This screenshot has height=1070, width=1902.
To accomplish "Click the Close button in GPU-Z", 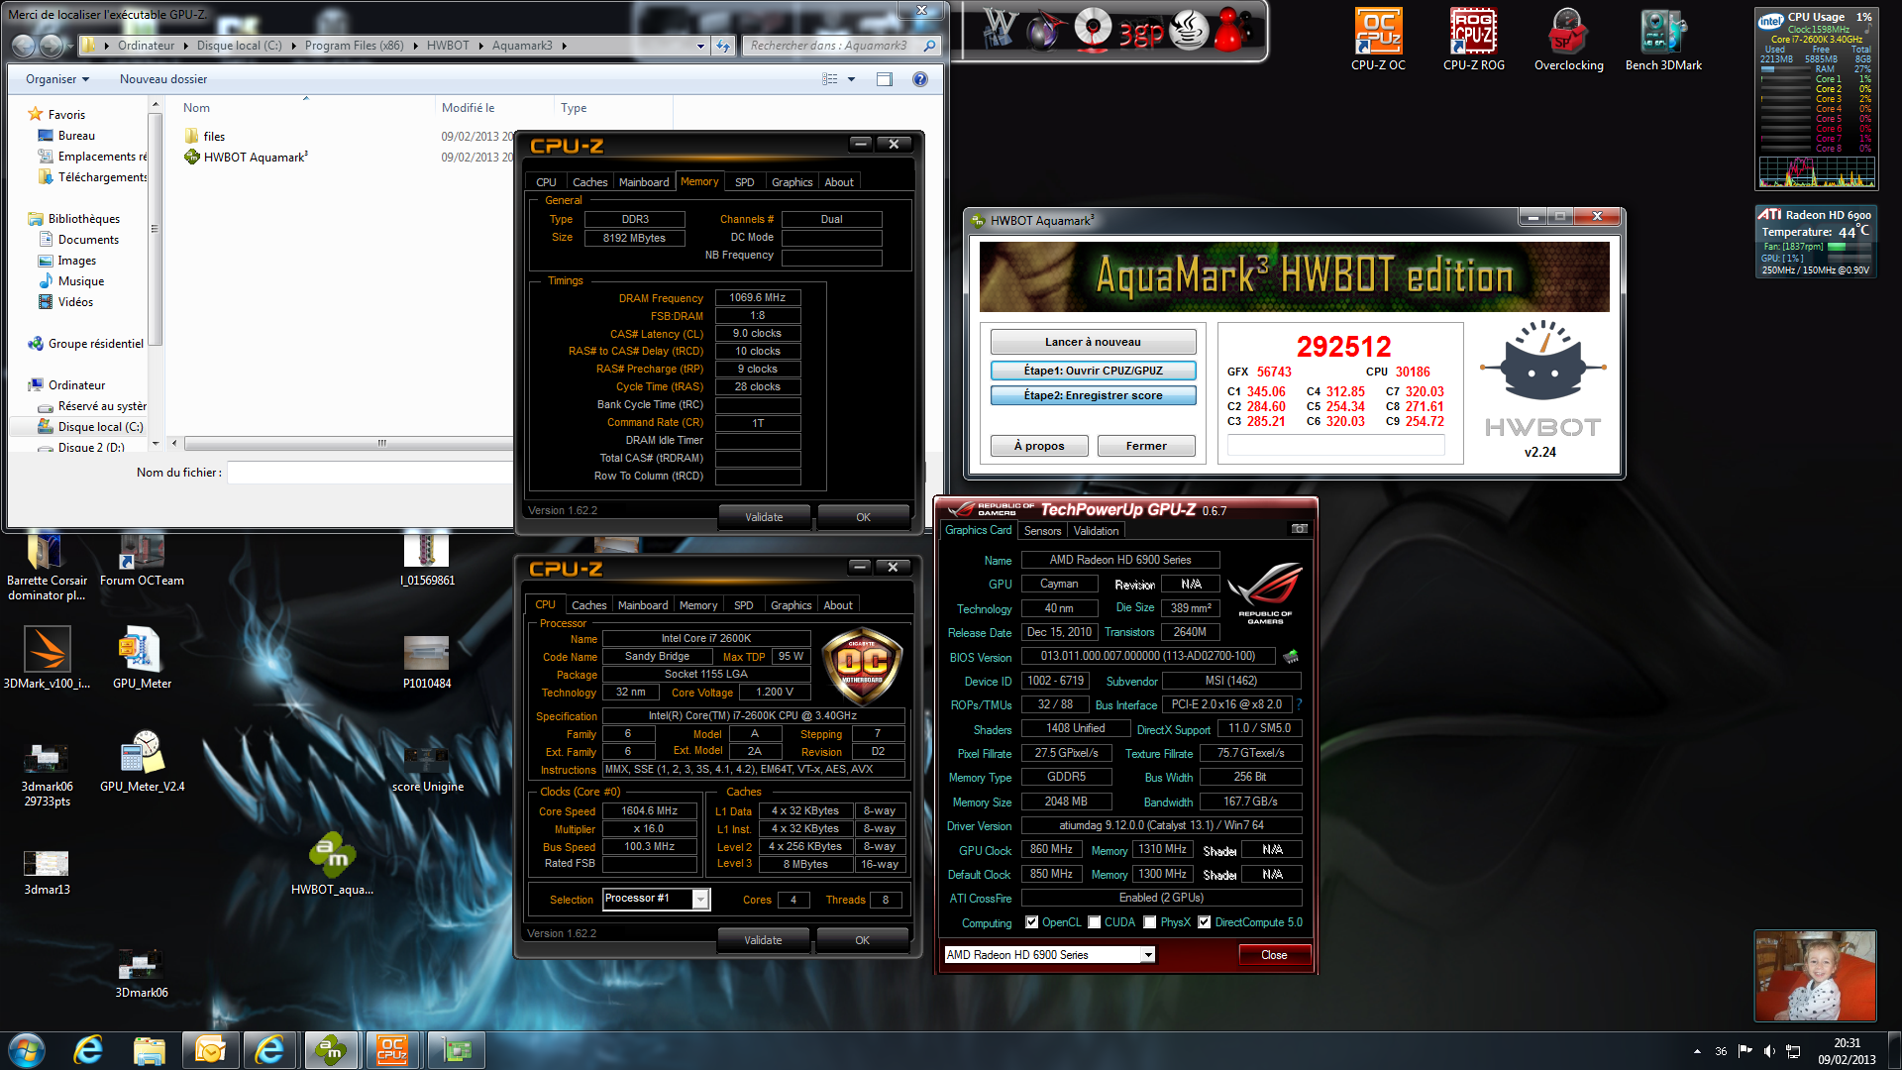I will (1274, 955).
